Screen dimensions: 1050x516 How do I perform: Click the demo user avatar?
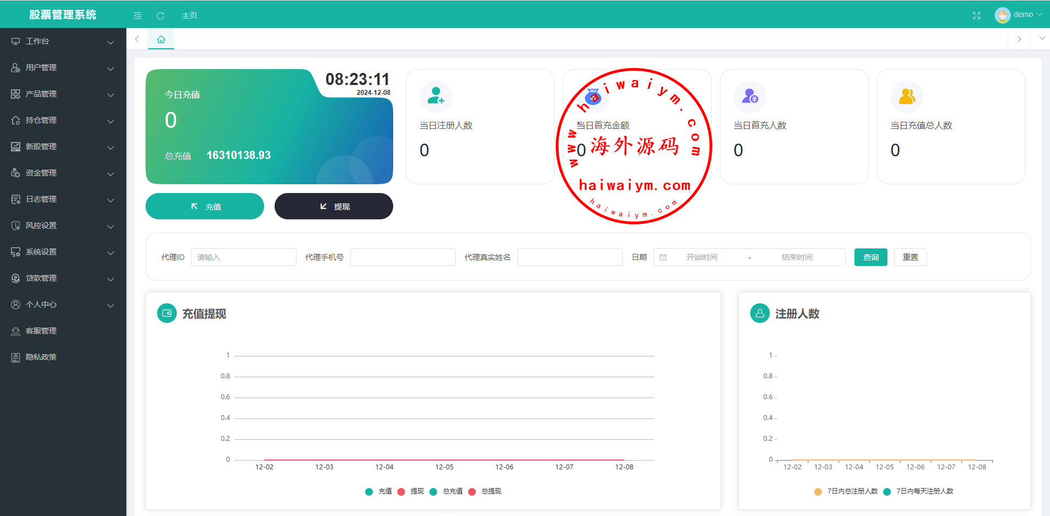(1002, 15)
